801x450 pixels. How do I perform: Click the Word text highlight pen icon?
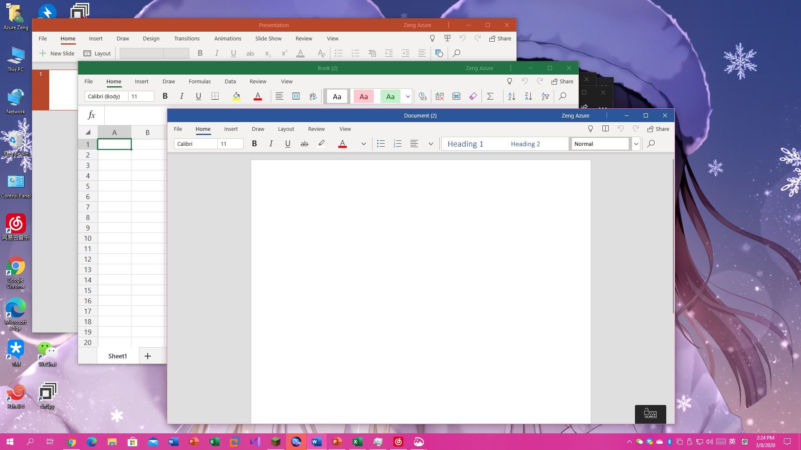[321, 144]
